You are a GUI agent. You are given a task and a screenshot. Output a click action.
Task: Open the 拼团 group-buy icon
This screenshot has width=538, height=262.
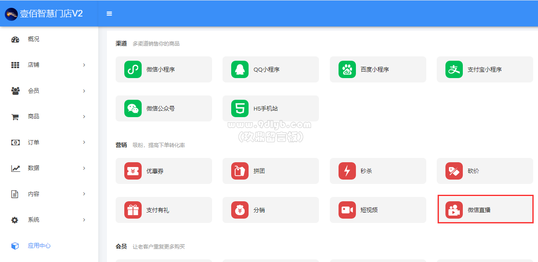240,171
